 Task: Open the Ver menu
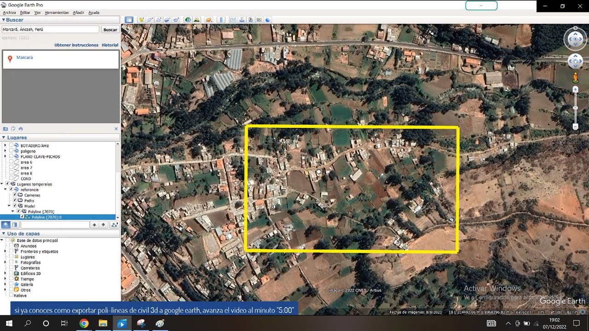pyautogui.click(x=37, y=12)
